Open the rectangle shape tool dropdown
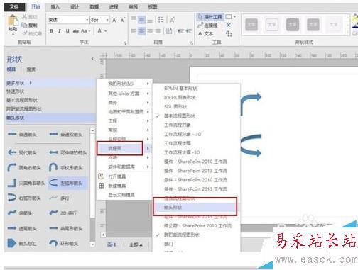This screenshot has width=358, height=270. click(234, 17)
